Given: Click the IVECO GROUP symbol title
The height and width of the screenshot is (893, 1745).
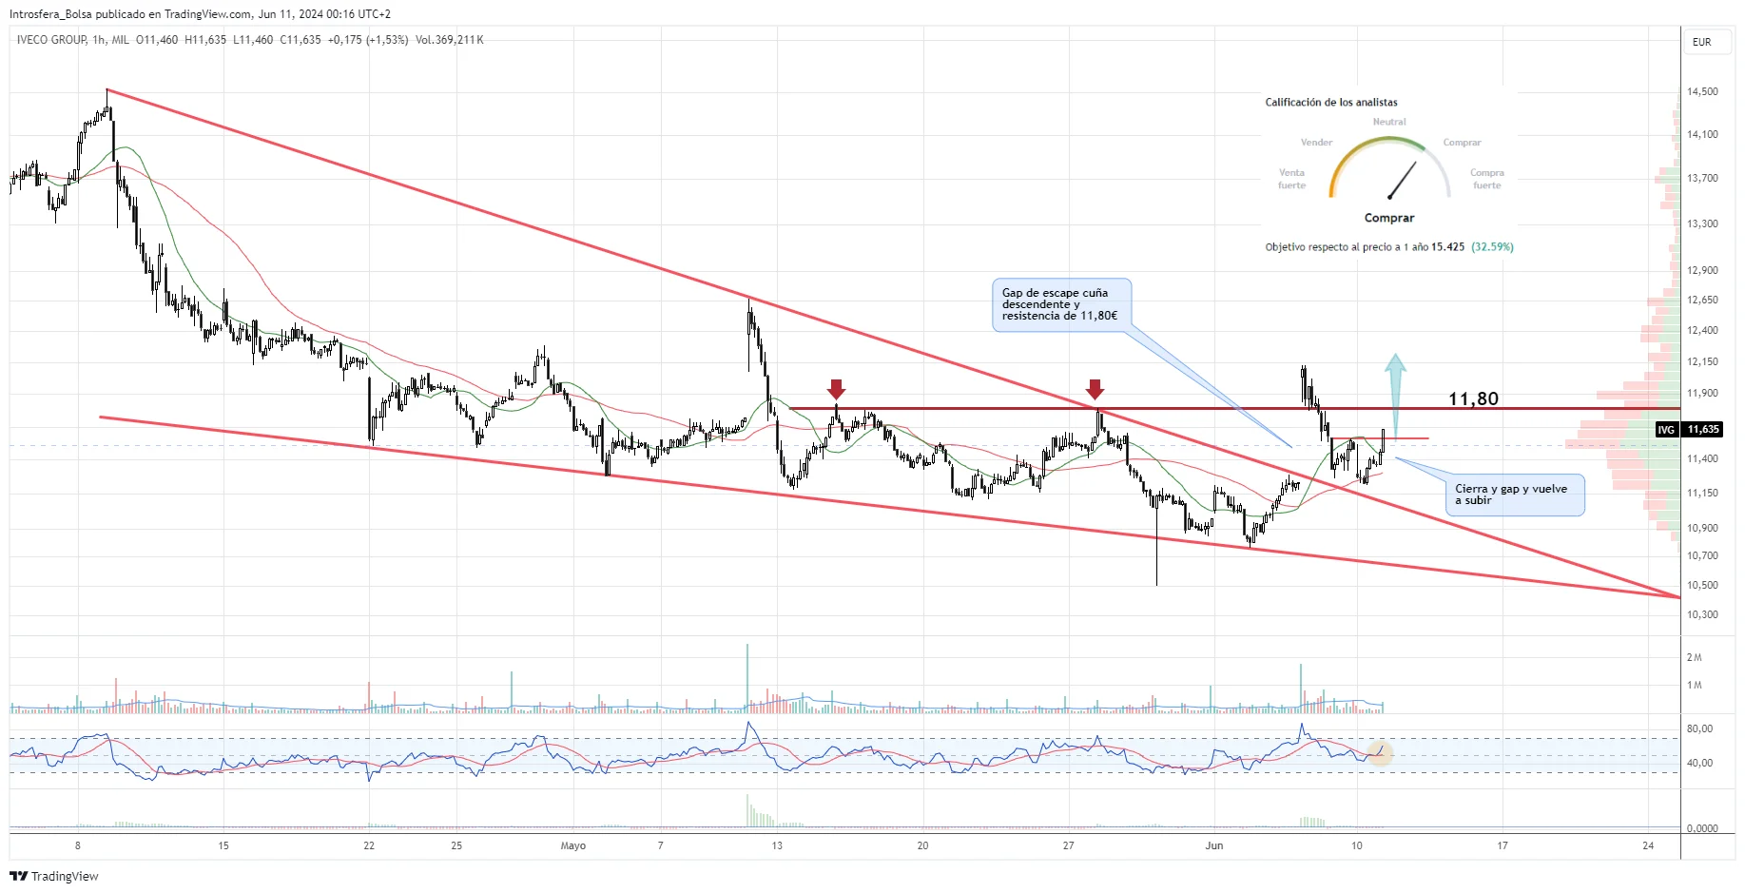Looking at the screenshot, I should (51, 40).
